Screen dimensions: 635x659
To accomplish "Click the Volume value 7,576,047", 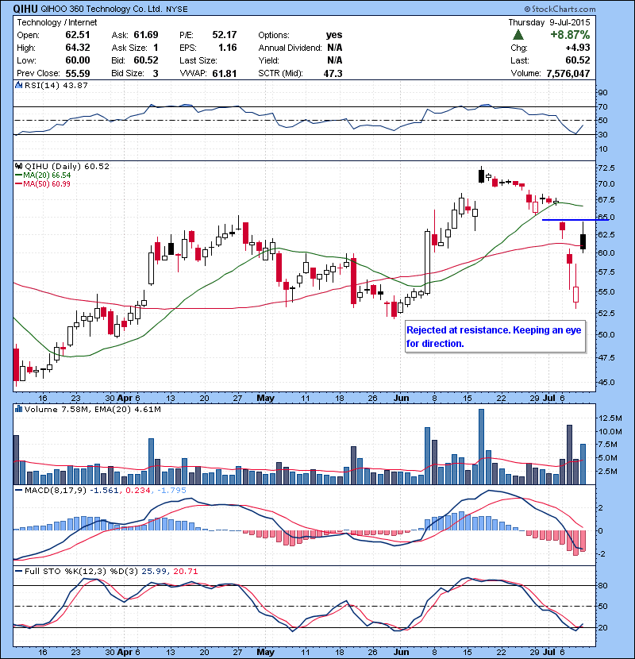I will coord(568,74).
